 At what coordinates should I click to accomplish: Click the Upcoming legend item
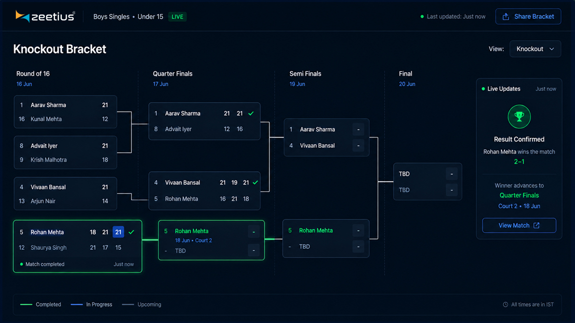pyautogui.click(x=141, y=304)
